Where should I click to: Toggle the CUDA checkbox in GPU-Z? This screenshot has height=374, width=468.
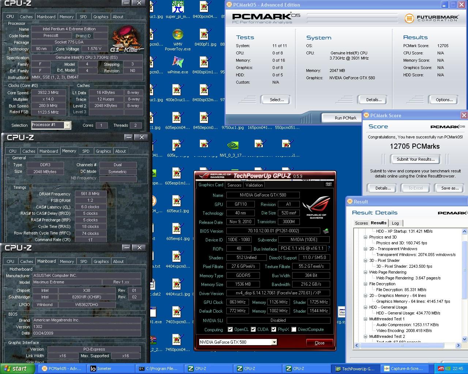pyautogui.click(x=253, y=329)
